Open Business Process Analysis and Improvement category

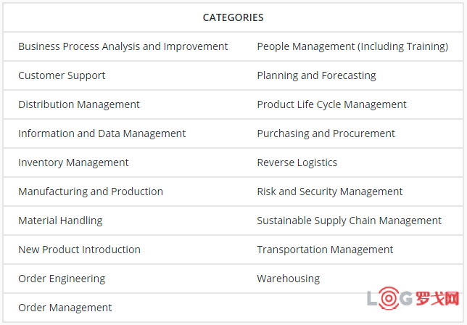pyautogui.click(x=123, y=46)
